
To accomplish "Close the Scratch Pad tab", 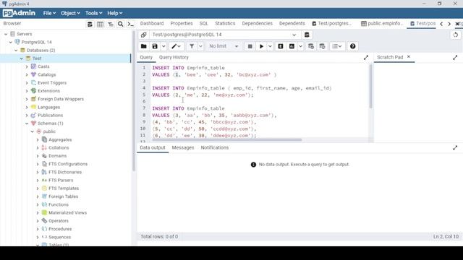I will point(409,56).
